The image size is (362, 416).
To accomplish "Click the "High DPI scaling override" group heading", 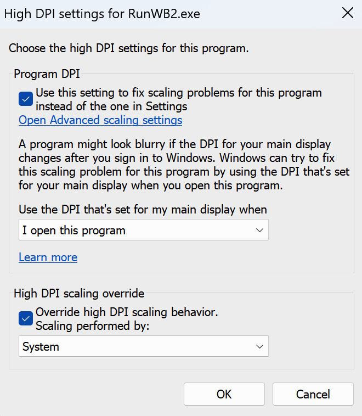I will [78, 294].
